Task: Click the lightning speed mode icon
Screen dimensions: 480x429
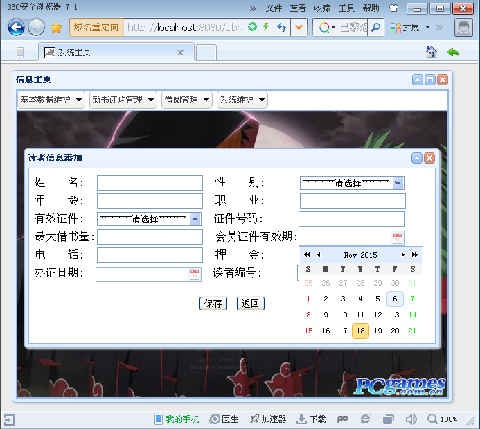Action: [266, 27]
